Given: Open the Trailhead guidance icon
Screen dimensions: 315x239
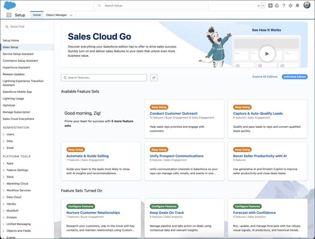Looking at the screenshot, I should tap(277, 6).
